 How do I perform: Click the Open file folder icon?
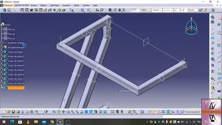pyautogui.click(x=9, y=112)
